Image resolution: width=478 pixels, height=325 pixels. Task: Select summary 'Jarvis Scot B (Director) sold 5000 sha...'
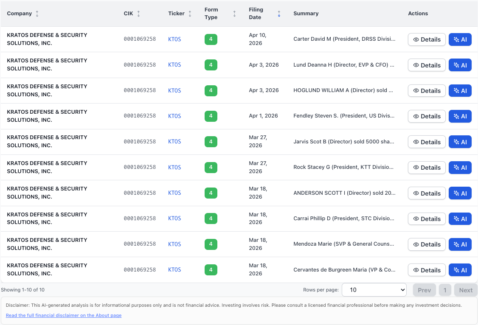click(343, 141)
